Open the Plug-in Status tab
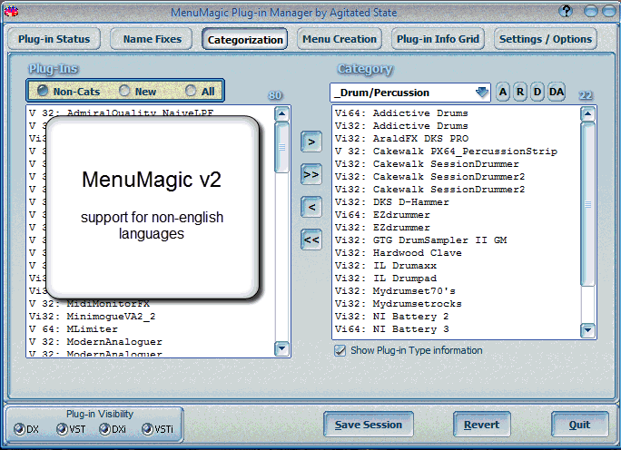Image resolution: width=621 pixels, height=450 pixels. [54, 39]
